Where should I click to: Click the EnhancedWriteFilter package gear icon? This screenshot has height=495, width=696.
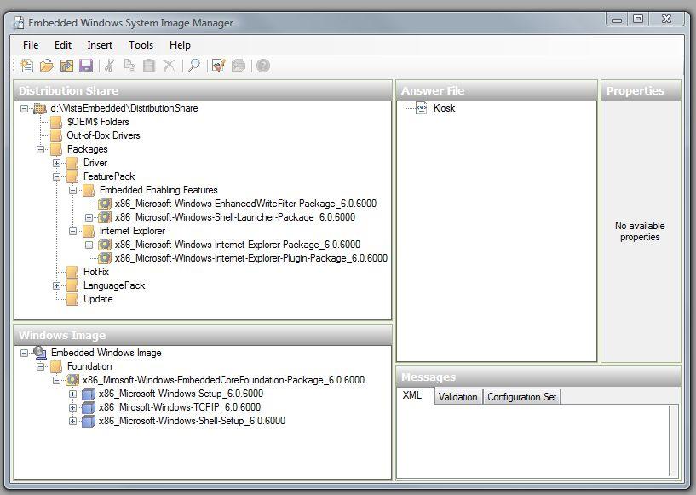pos(105,204)
